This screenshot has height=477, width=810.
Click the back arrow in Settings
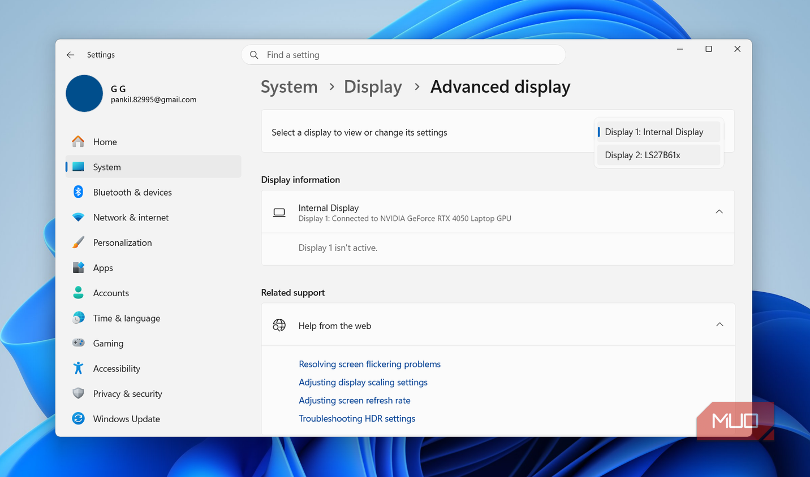(x=70, y=55)
